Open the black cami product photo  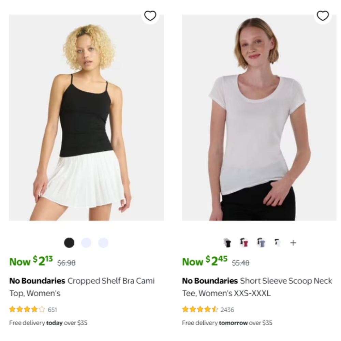coord(86,118)
